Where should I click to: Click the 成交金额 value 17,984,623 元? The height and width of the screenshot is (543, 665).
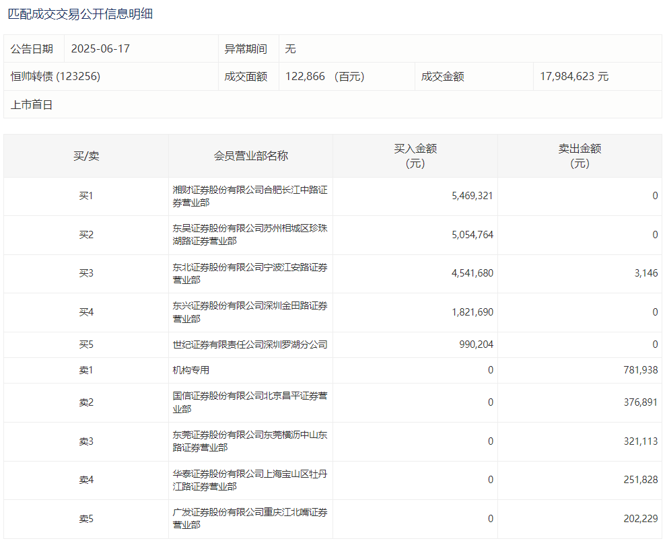[x=573, y=77]
